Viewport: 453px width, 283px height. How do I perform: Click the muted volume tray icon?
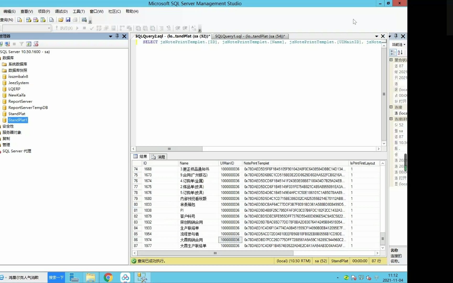pos(369,278)
